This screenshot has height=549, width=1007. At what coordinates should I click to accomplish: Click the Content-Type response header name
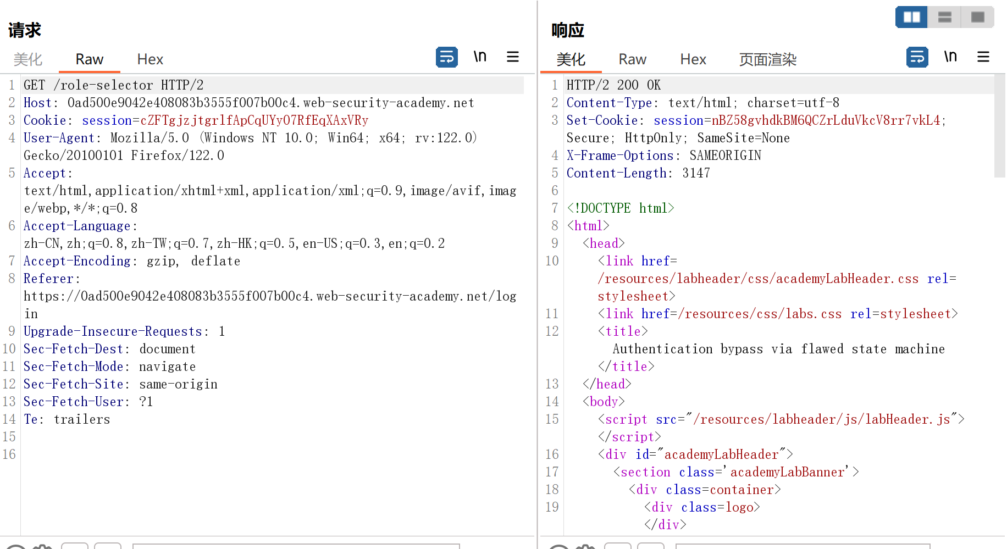609,103
